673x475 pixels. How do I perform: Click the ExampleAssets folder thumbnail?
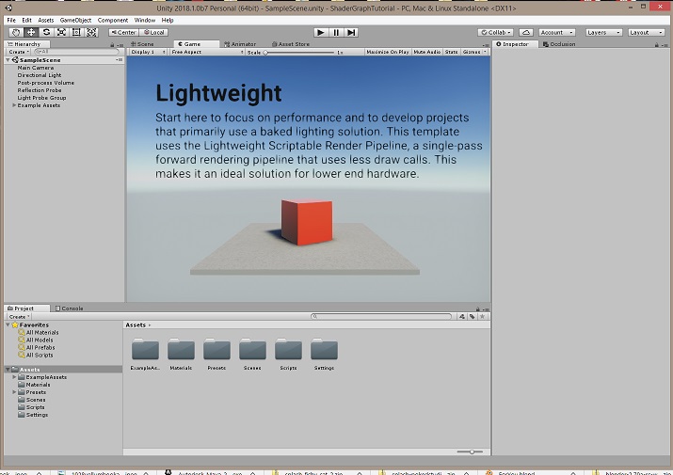(145, 350)
